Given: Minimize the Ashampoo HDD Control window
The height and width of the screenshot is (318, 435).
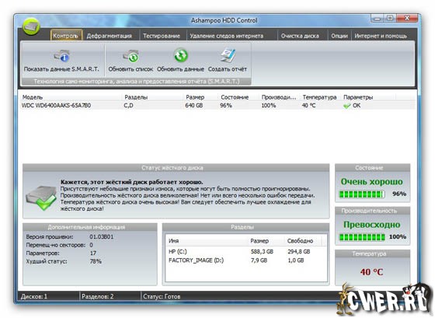Looking at the screenshot, I should click(x=378, y=19).
